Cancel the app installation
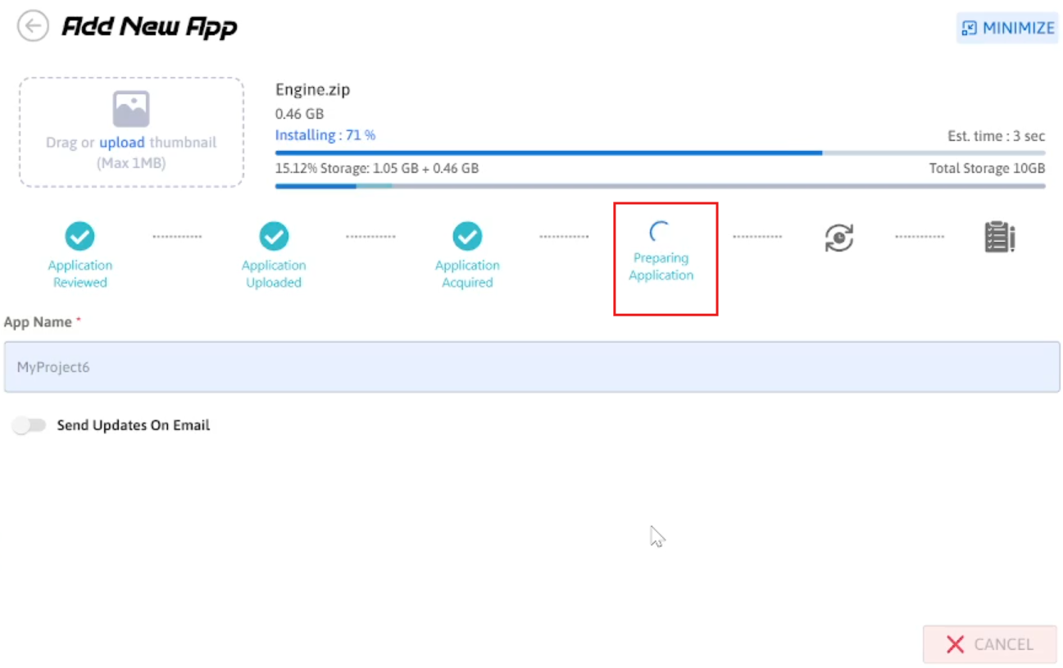The width and height of the screenshot is (1063, 668). (989, 644)
